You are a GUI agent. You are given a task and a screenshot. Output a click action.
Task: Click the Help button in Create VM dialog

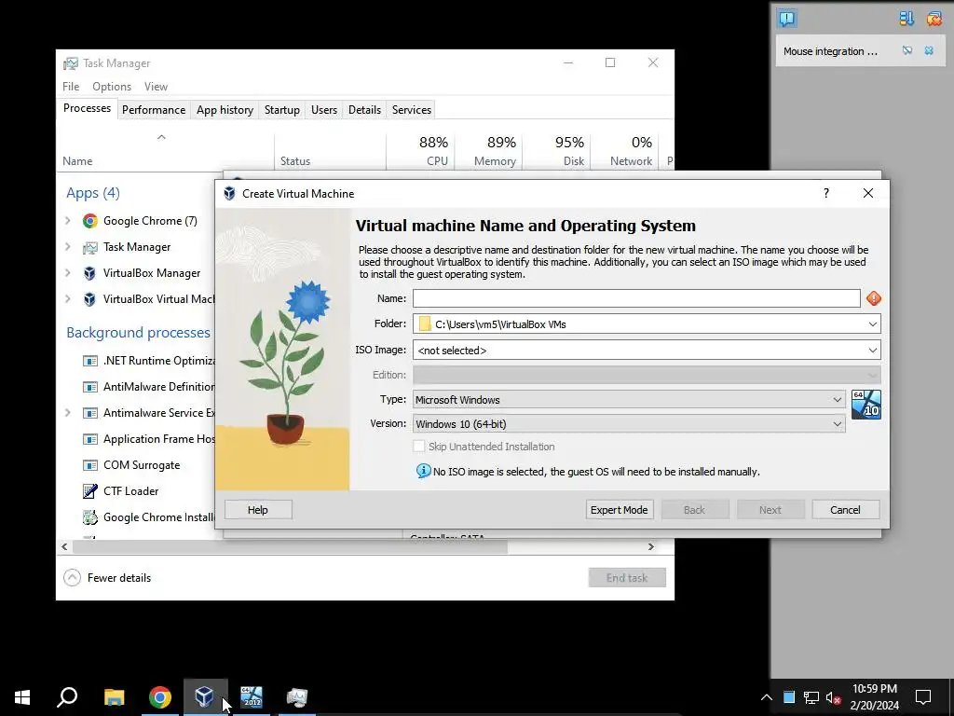click(258, 510)
